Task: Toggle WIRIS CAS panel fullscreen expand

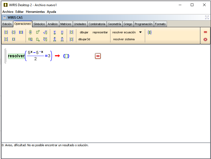Action: [x=207, y=17]
